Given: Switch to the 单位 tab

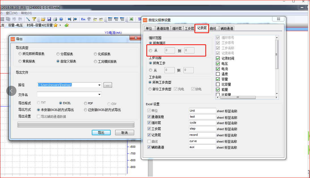Looking at the screenshot, I should [x=149, y=28].
